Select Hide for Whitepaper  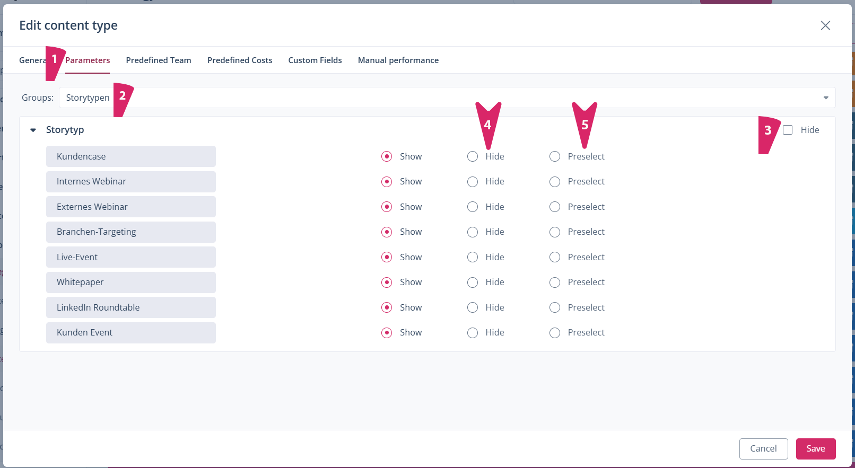(473, 282)
